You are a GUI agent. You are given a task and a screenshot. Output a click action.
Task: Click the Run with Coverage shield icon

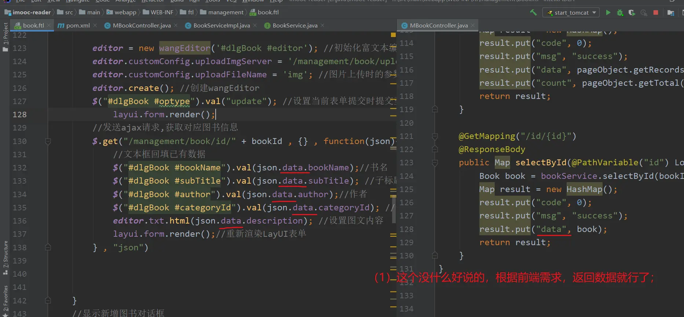(x=632, y=12)
